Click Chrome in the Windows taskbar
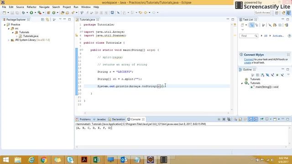Screen dimensions: 292x164 44,160
